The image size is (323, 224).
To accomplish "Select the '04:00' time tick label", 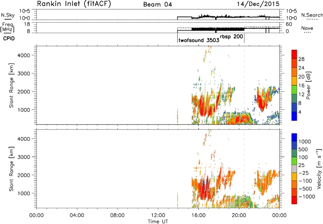I will point(77,216).
